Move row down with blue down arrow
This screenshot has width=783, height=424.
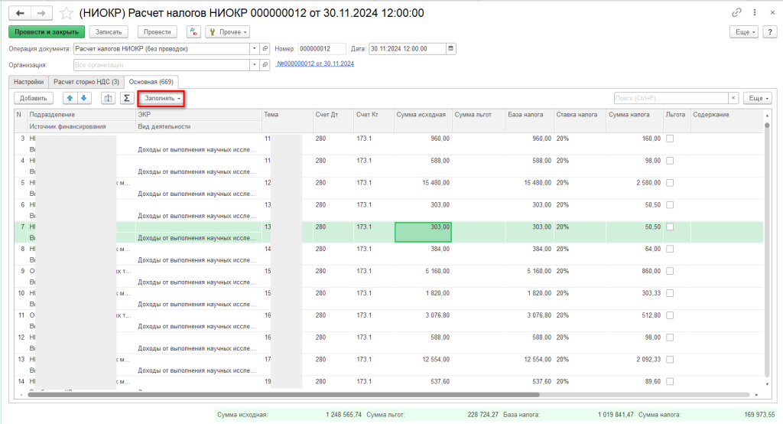[84, 98]
